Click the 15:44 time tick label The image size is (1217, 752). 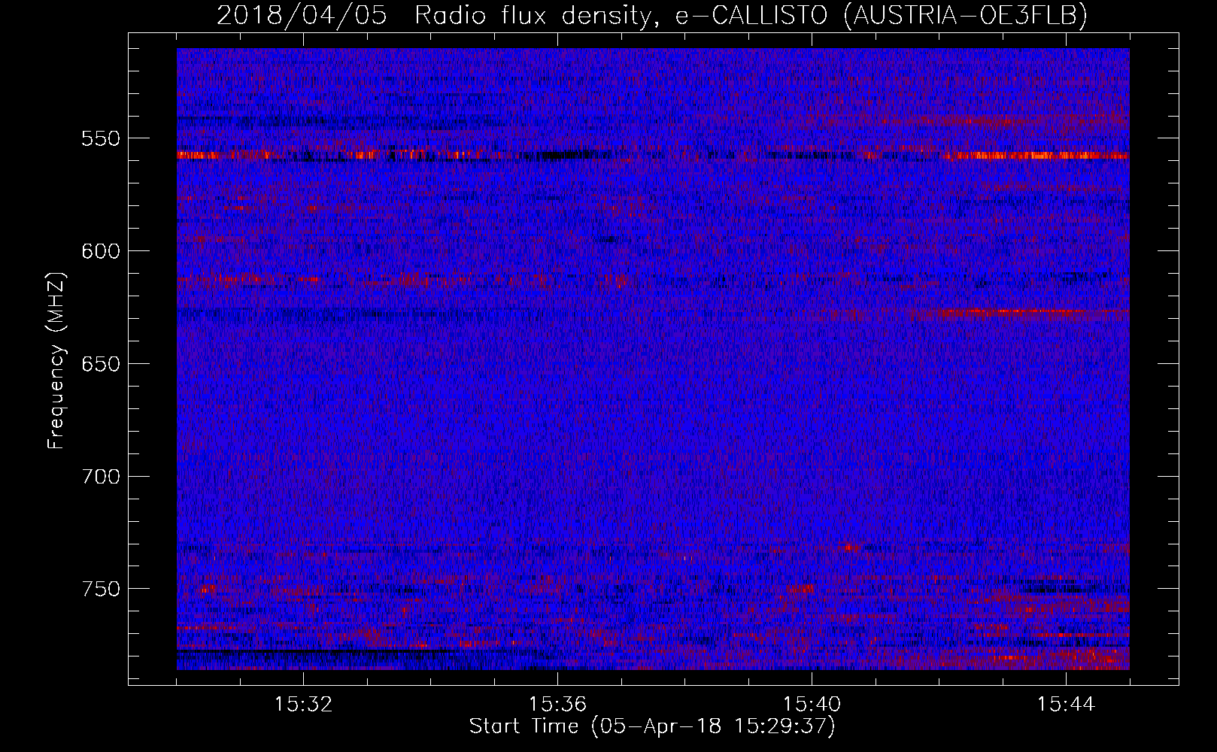pos(1066,705)
